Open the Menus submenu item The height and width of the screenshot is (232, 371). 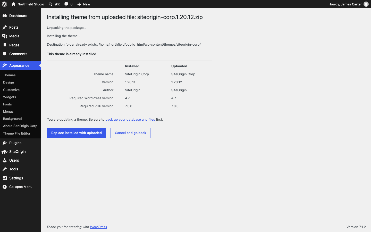tap(8, 111)
